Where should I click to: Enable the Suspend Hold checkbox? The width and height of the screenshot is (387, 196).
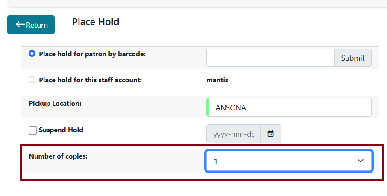(x=33, y=130)
